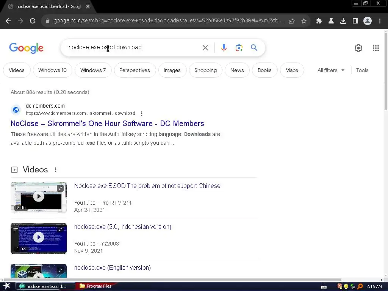388x291 pixels.
Task: Select the Books filter chip
Action: tap(264, 70)
